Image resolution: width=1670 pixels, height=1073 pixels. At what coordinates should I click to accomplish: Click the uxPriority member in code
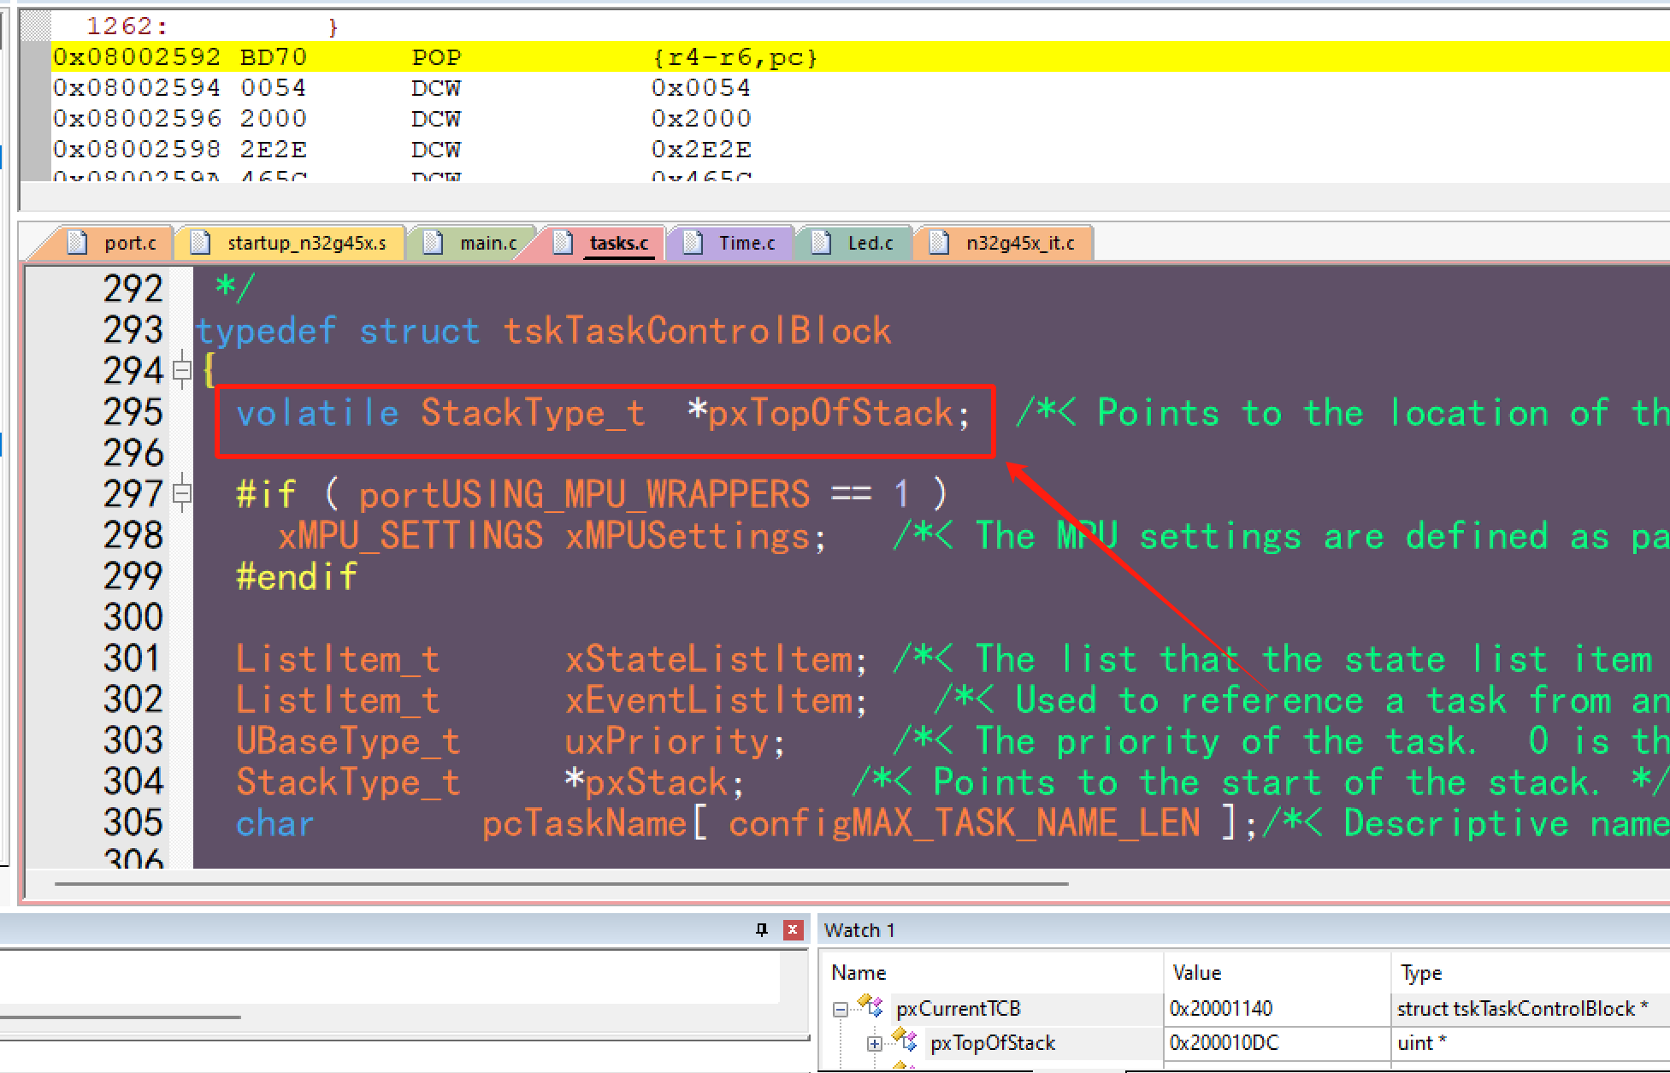coord(667,741)
